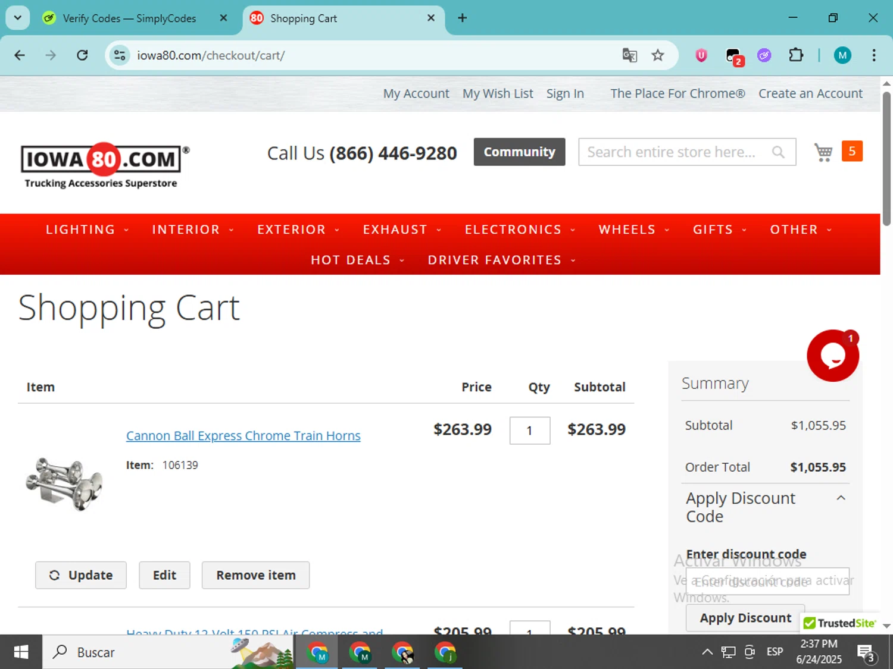Open taskbar notification center icon
Screen dimensions: 893x669
866,652
